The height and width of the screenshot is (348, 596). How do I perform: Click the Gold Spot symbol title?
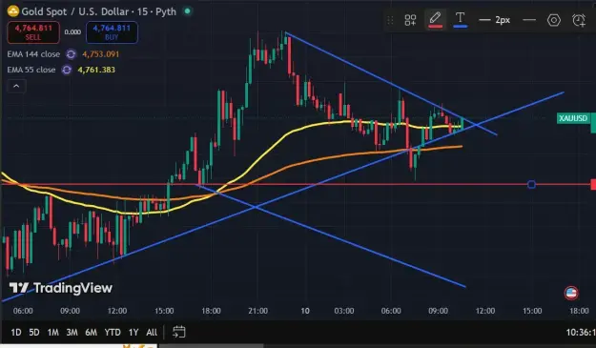pyautogui.click(x=99, y=11)
